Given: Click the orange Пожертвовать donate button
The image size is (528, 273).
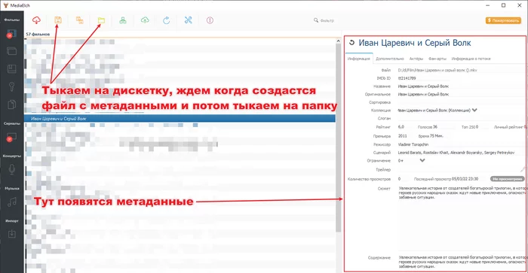Looking at the screenshot, I should 503,20.
